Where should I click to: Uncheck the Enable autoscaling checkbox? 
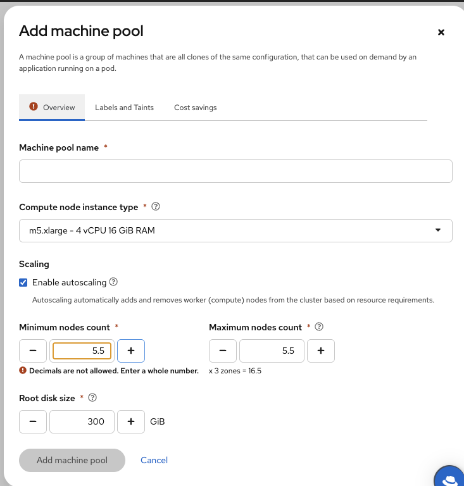[x=23, y=282]
